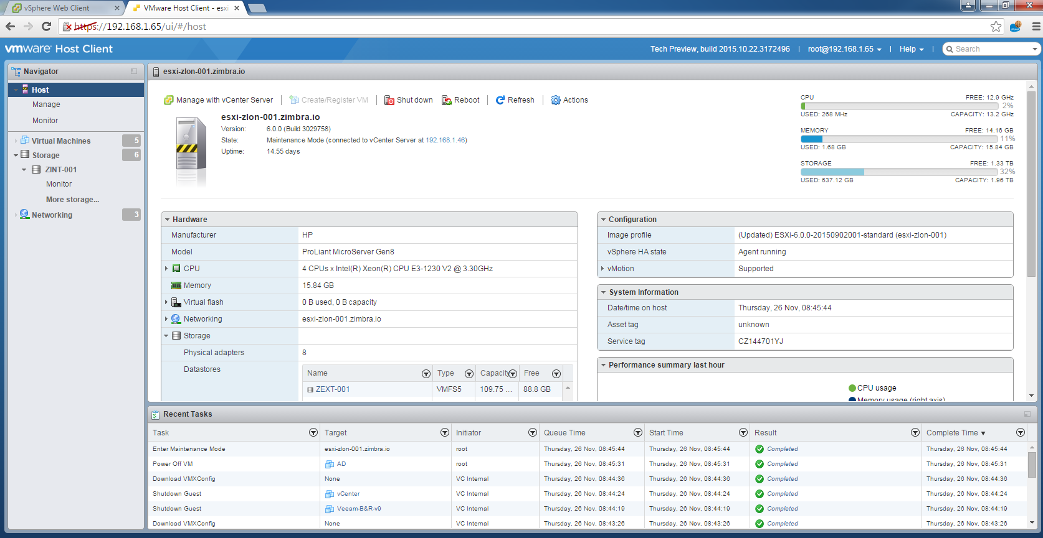
Task: Open Task column filter dropdown in Recent Tasks
Action: click(313, 433)
